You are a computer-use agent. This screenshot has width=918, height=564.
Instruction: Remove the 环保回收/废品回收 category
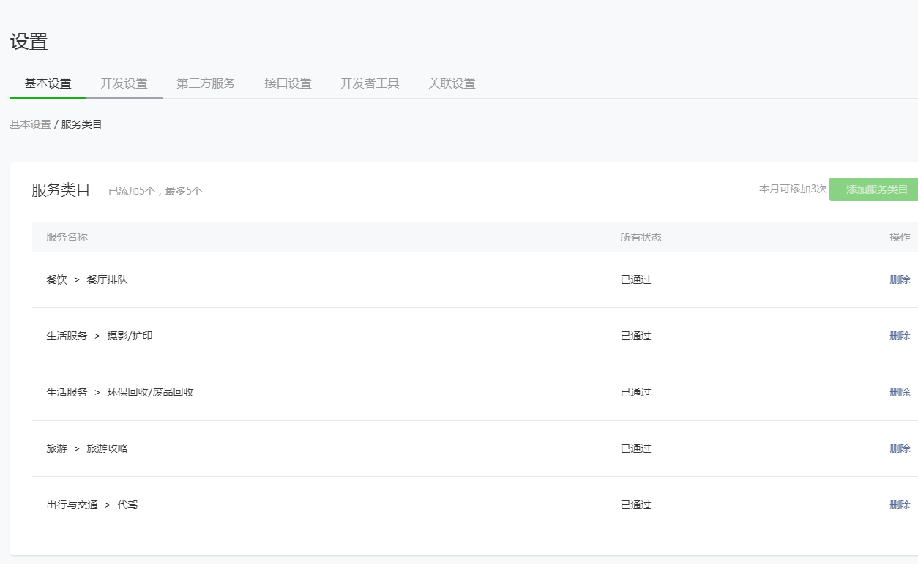(900, 392)
